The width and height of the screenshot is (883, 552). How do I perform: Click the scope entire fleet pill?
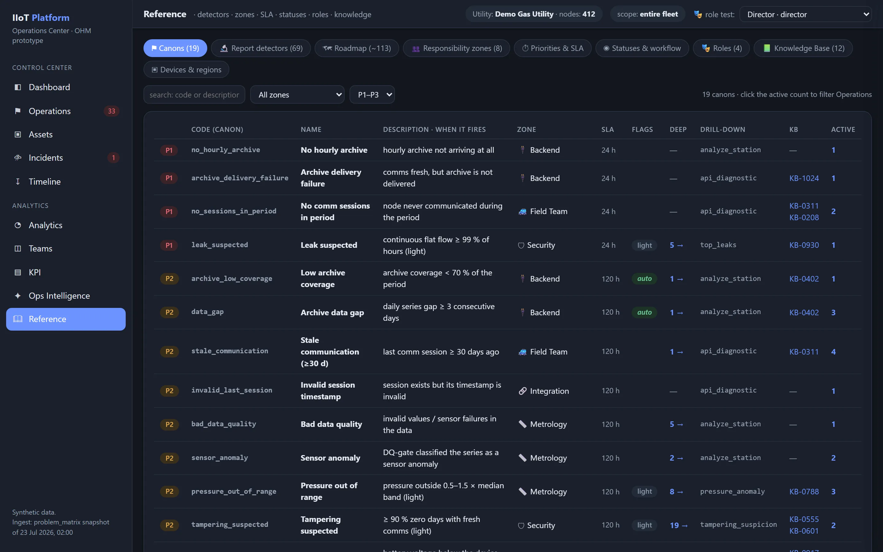(x=648, y=14)
